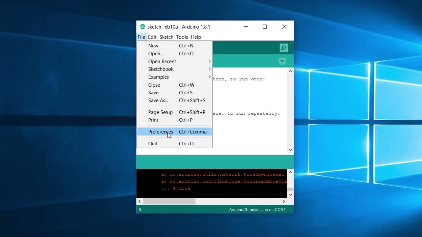Image resolution: width=422 pixels, height=237 pixels.
Task: Click the line number 9 in status bar
Action: click(x=140, y=210)
